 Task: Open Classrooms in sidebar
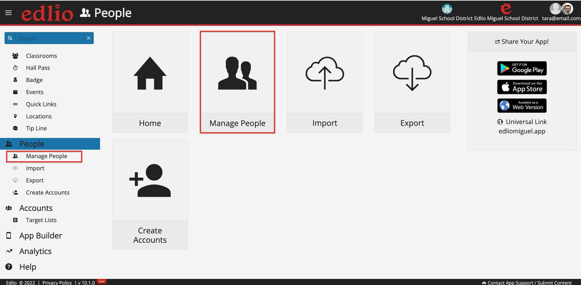pyautogui.click(x=41, y=56)
